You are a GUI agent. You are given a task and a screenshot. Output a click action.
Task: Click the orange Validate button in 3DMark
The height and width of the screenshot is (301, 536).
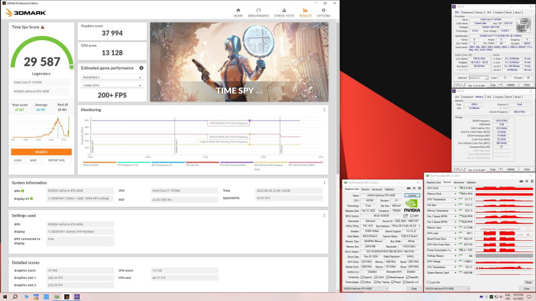42,152
